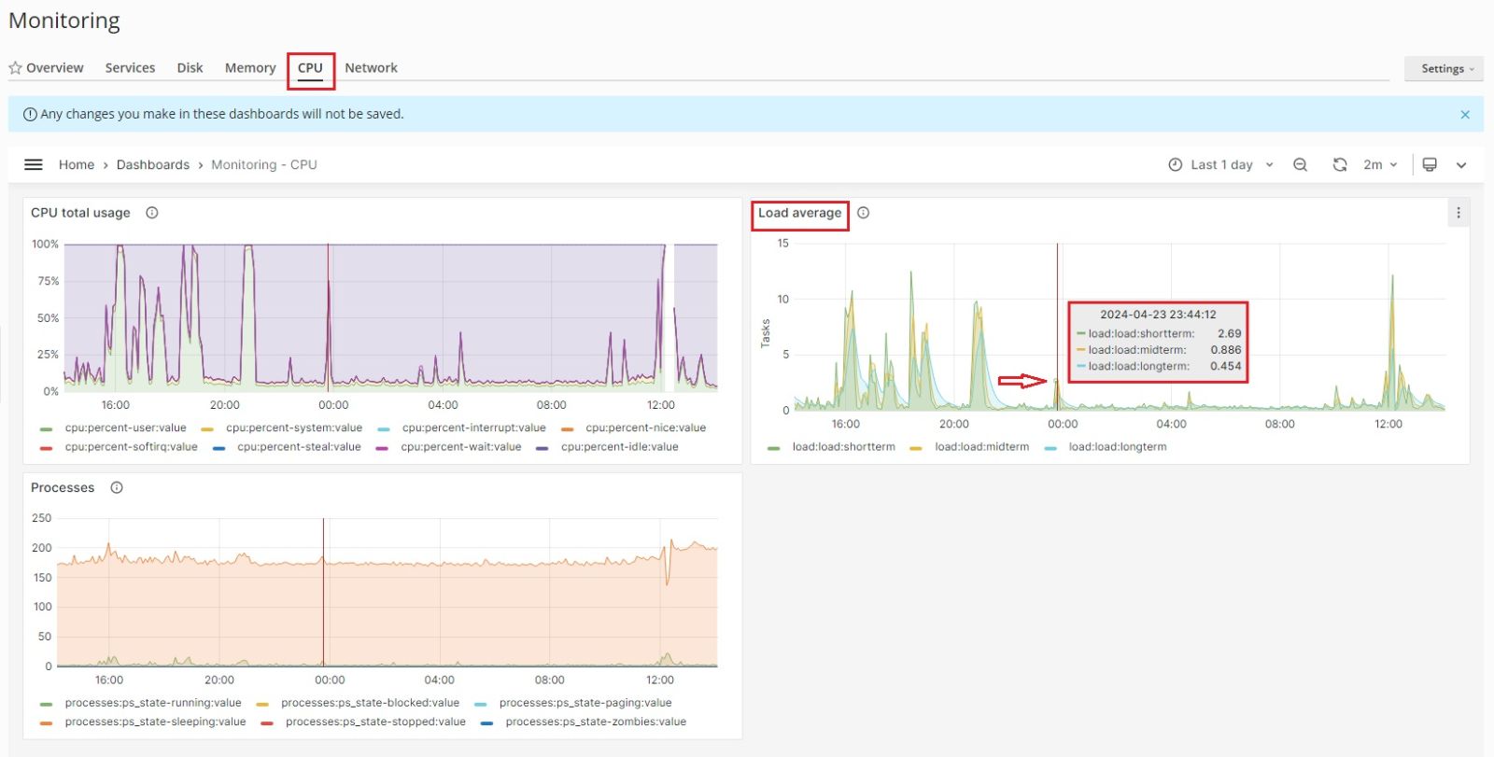Click info icon next to Load average

point(864,213)
